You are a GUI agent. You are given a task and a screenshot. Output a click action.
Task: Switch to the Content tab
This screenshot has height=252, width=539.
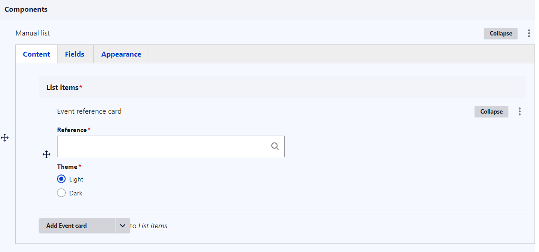pyautogui.click(x=36, y=54)
